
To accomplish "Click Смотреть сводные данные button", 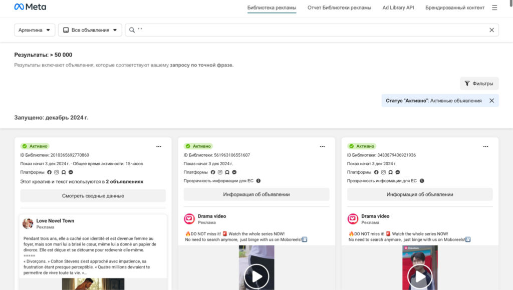I will click(x=93, y=196).
